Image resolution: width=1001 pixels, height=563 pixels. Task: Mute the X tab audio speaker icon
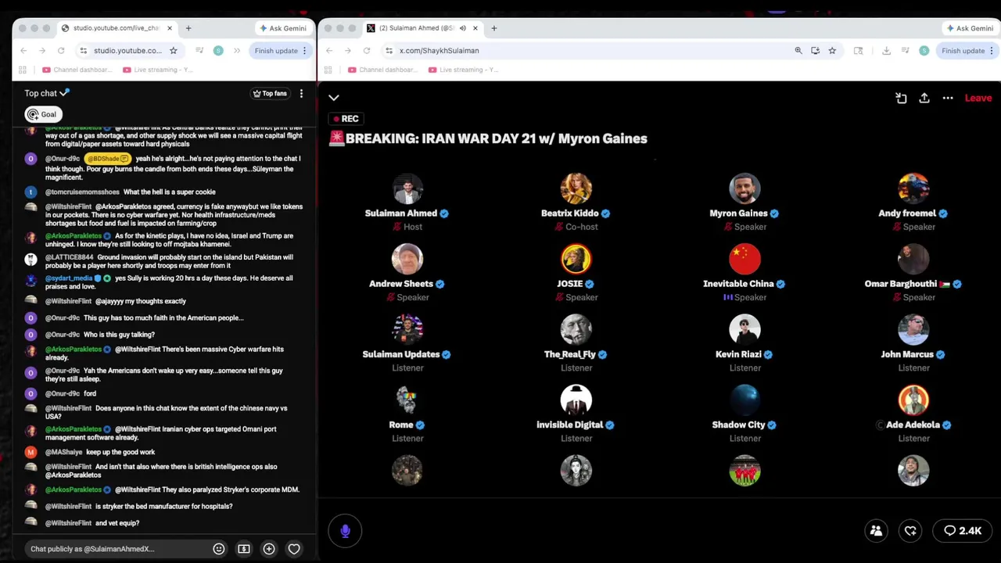(462, 28)
